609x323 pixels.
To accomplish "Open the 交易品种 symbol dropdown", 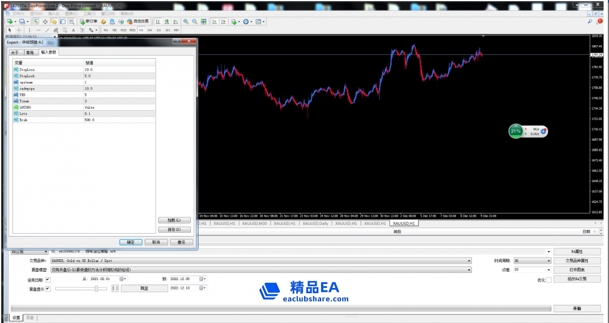I will [x=469, y=261].
